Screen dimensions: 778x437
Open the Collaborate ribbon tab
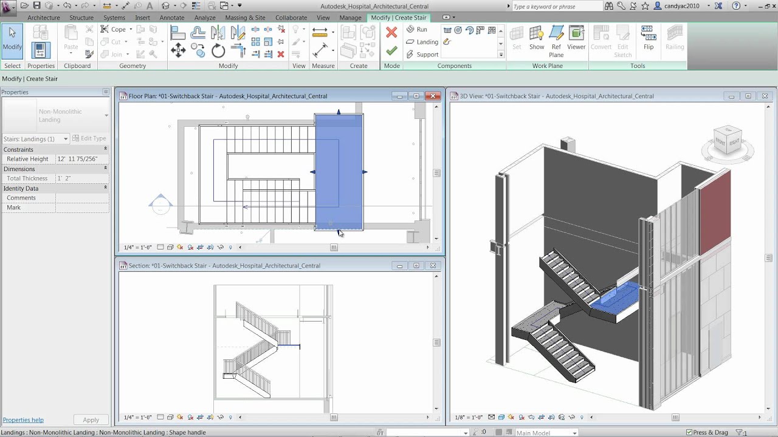[x=291, y=18]
